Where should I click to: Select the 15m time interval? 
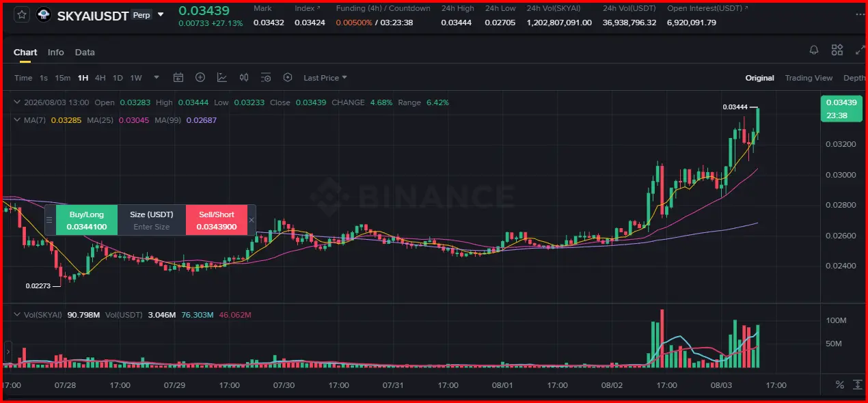[63, 78]
